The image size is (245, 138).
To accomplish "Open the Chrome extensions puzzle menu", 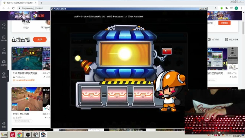I will click(226, 8).
